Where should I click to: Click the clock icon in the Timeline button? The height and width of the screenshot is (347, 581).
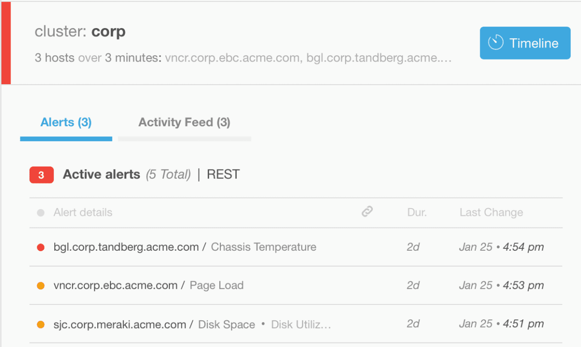click(x=495, y=43)
